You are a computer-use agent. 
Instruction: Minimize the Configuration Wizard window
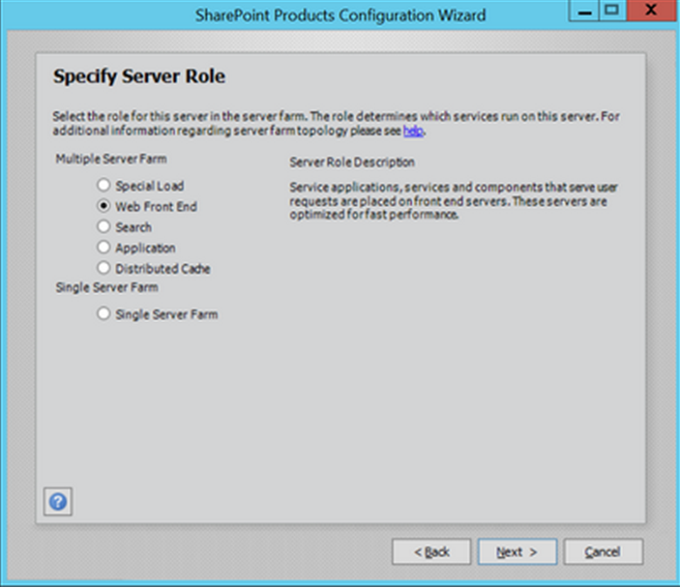coord(584,11)
